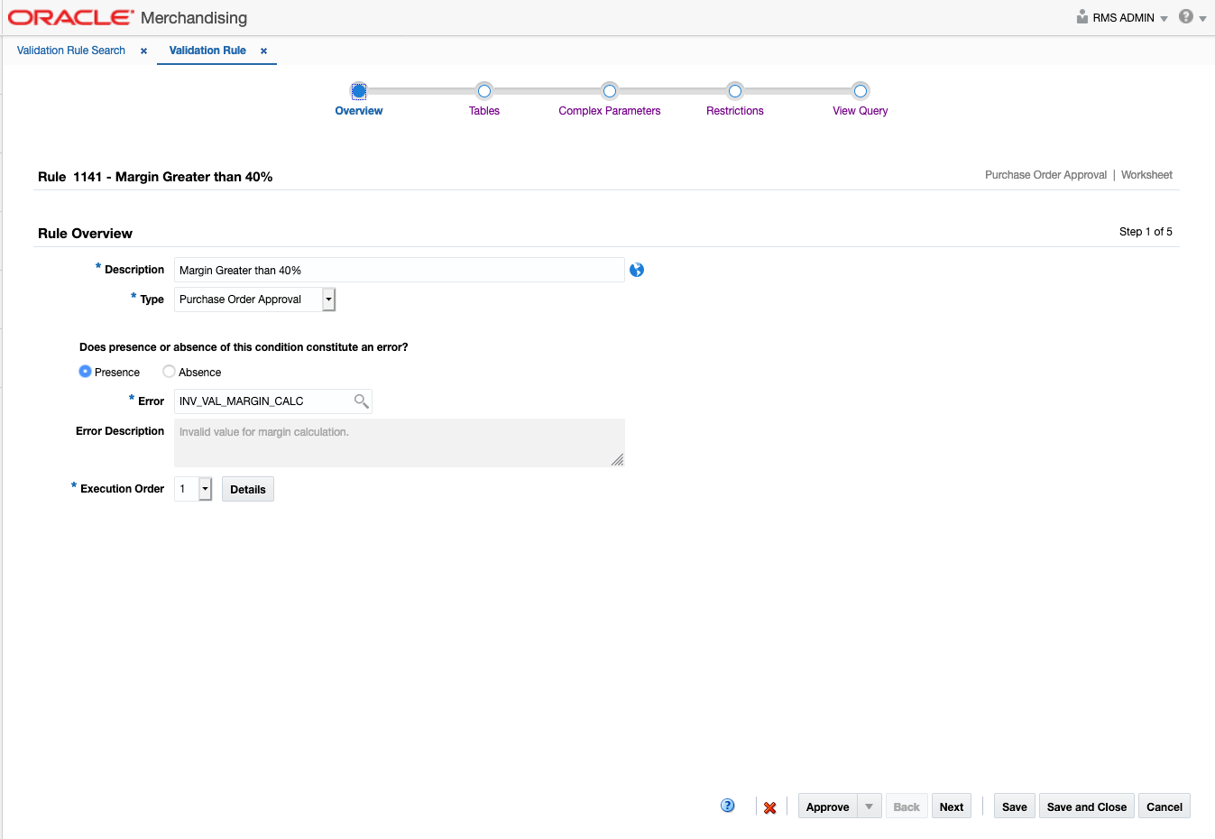Switch to the Validation Rule Search tab
Screen dimensions: 1215x839
pos(70,51)
